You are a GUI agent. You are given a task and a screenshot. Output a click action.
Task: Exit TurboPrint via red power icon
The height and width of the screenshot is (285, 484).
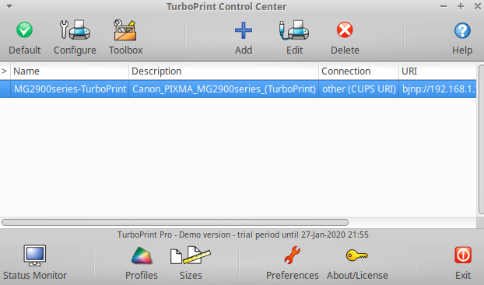pyautogui.click(x=463, y=262)
